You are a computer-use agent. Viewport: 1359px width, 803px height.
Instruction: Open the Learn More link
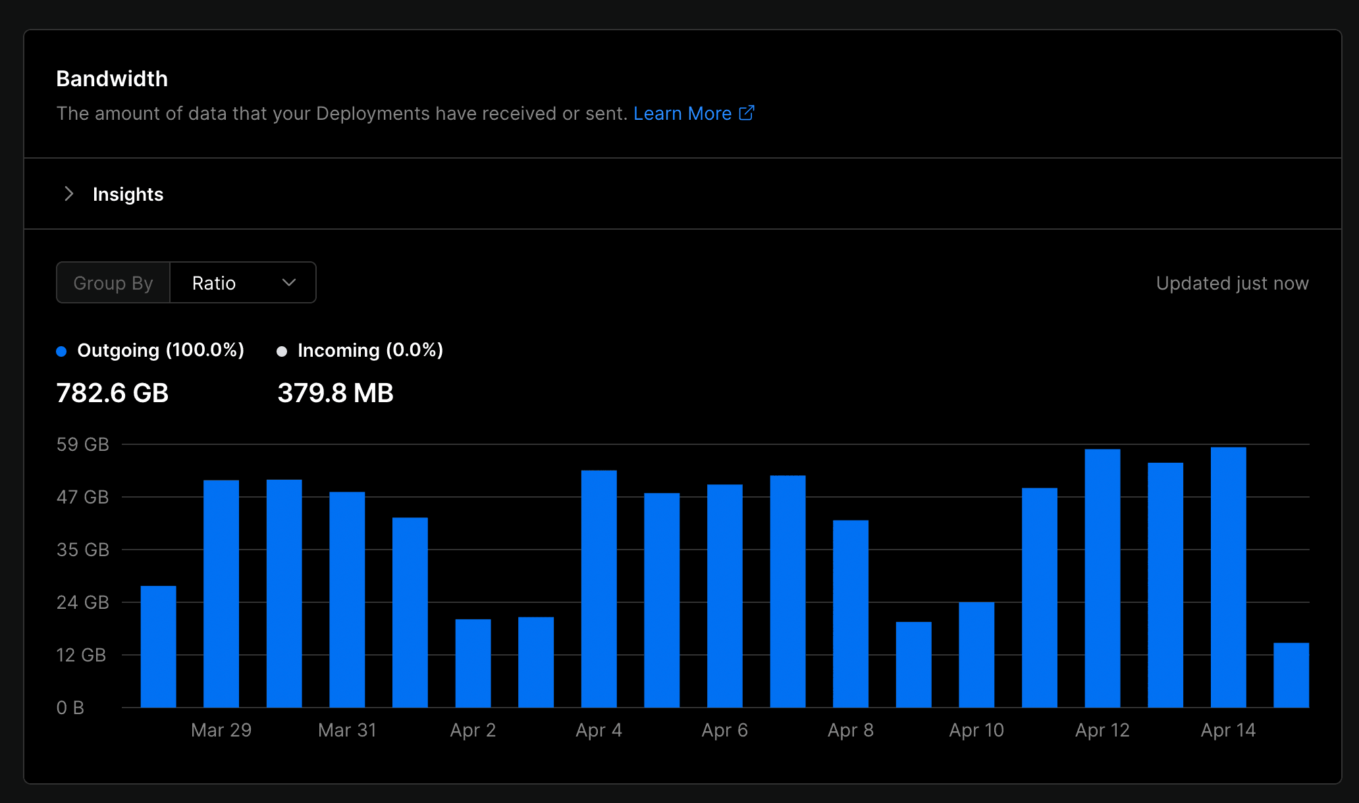[x=682, y=113]
